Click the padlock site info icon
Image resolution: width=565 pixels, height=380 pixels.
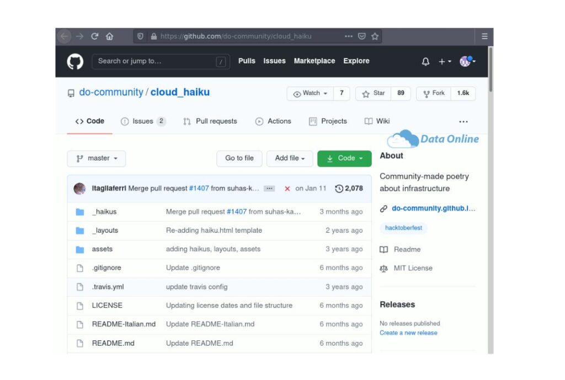point(154,36)
